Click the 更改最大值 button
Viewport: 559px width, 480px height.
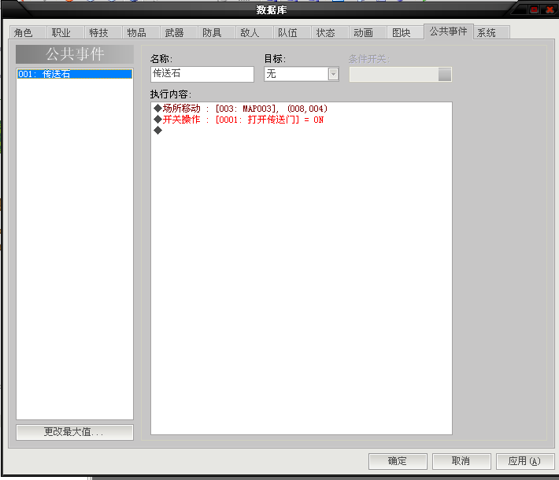pos(75,432)
